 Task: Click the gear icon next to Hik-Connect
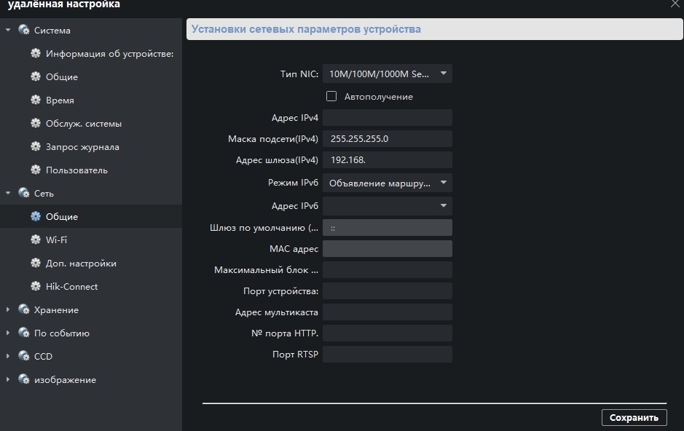point(35,287)
